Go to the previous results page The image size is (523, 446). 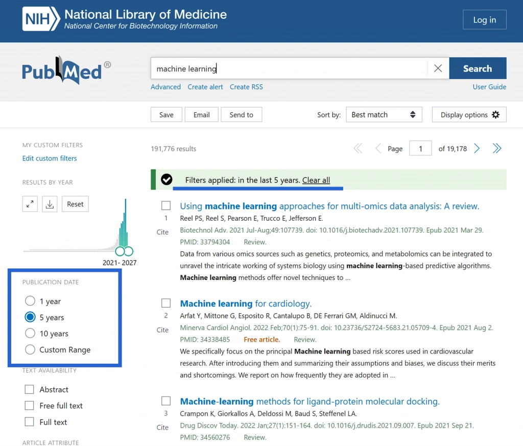coord(378,149)
